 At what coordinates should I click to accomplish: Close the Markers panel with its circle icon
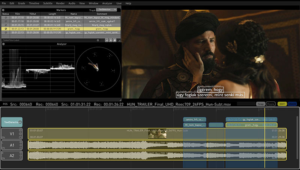point(3,10)
